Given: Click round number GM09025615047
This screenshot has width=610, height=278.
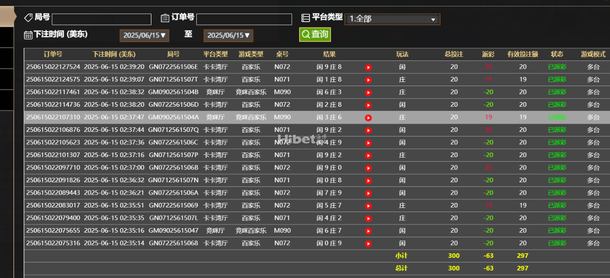Looking at the screenshot, I should (x=173, y=231).
